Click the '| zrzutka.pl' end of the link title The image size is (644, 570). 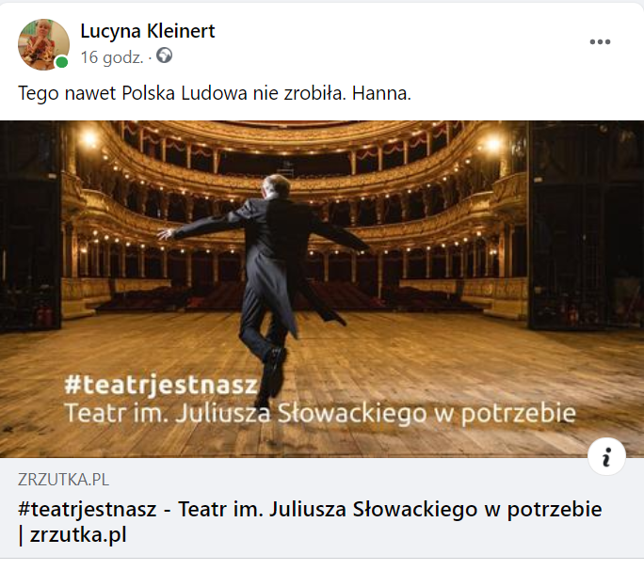click(72, 535)
